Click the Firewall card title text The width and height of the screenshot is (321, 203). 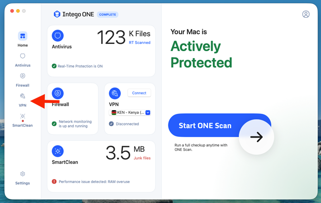[x=60, y=105]
